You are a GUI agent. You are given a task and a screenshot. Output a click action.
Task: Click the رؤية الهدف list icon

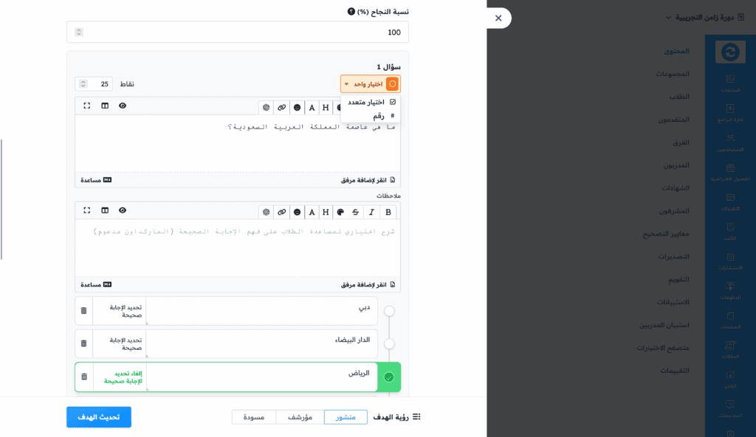[416, 417]
